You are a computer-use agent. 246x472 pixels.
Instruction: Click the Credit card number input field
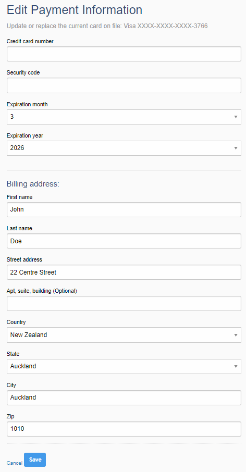point(124,54)
